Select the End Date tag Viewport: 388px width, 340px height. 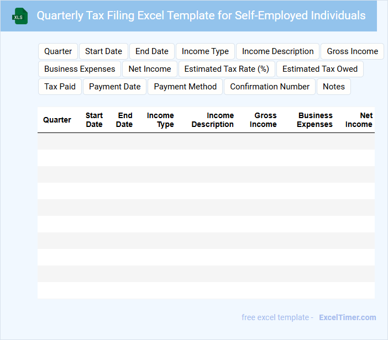[152, 51]
